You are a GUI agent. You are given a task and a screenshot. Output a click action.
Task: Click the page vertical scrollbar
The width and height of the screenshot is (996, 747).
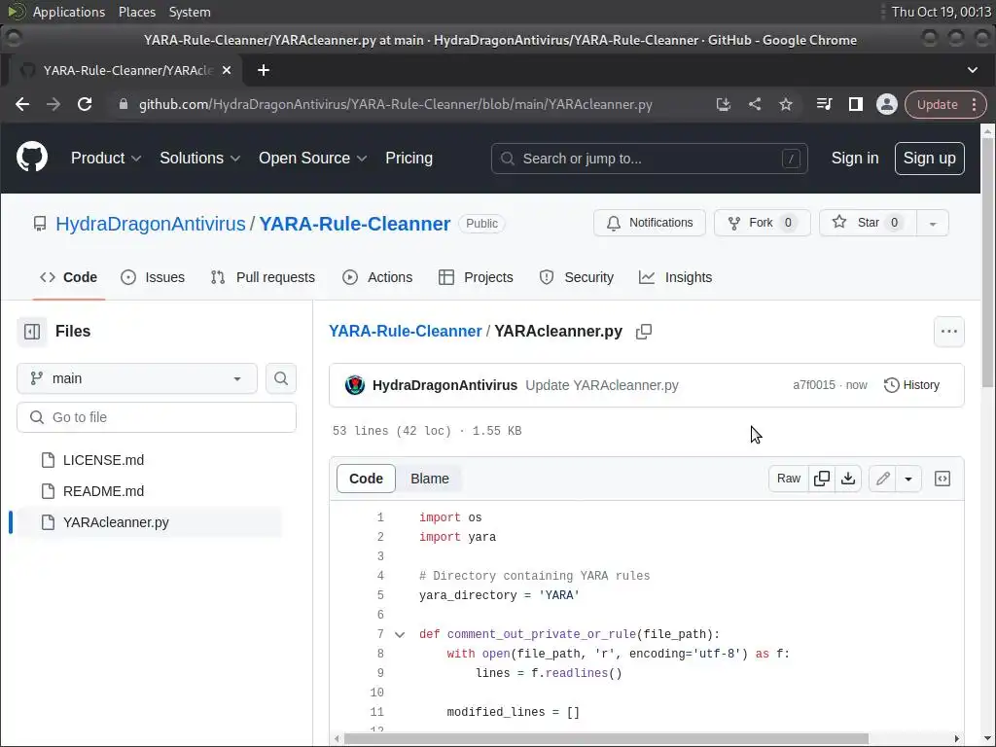pos(987,263)
